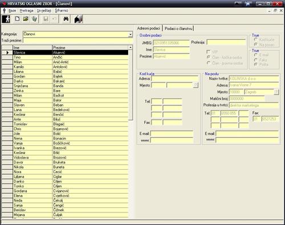Click the walking person exit icon

click(x=6, y=19)
